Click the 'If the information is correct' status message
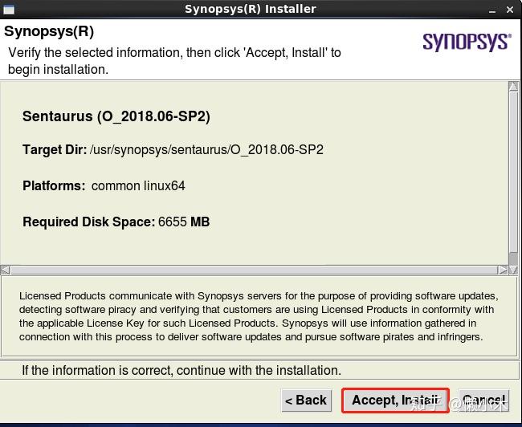Viewport: 522px width, 427px height. (181, 370)
